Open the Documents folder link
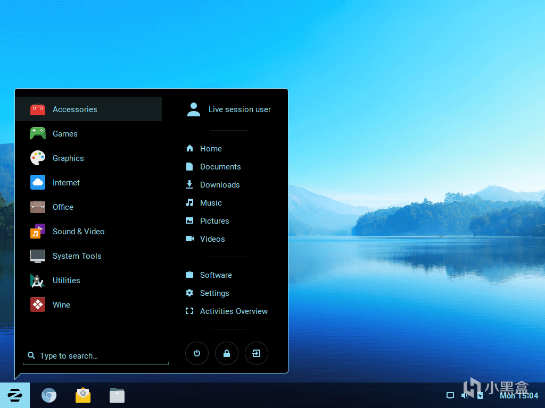 point(220,166)
